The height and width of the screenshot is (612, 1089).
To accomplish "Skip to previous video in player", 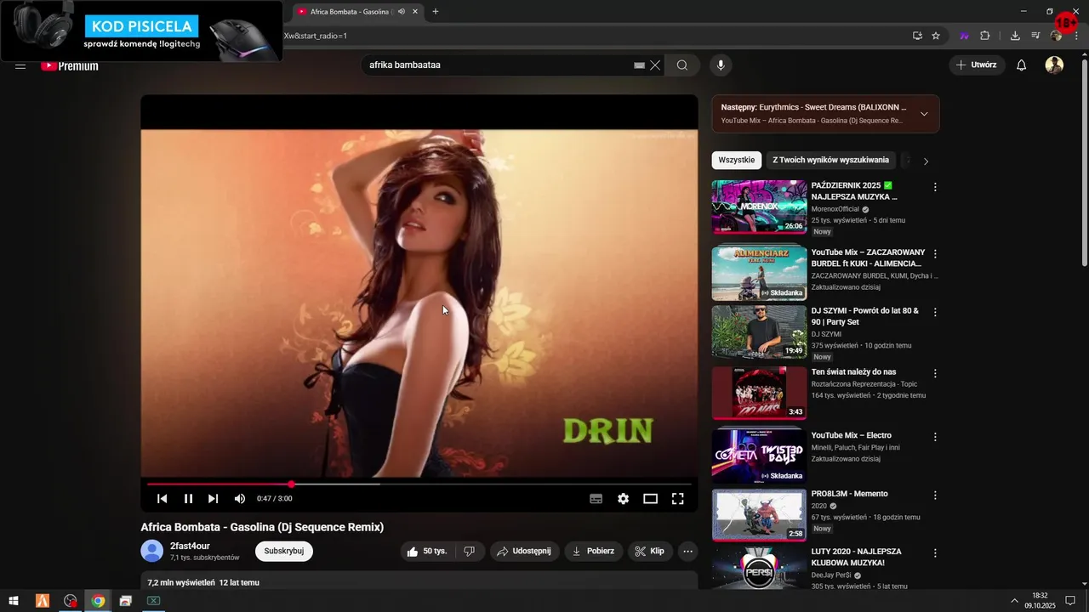I will 162,499.
